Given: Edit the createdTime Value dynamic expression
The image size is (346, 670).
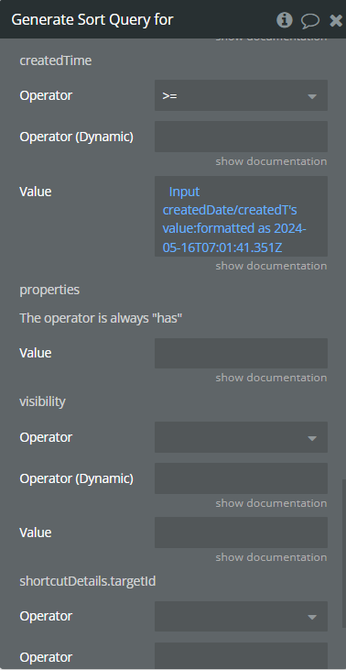Looking at the screenshot, I should point(241,216).
